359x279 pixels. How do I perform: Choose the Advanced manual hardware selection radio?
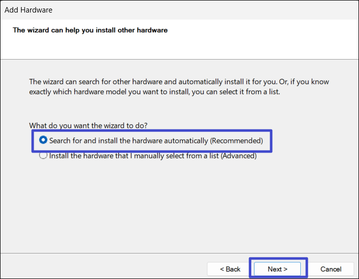[43, 156]
